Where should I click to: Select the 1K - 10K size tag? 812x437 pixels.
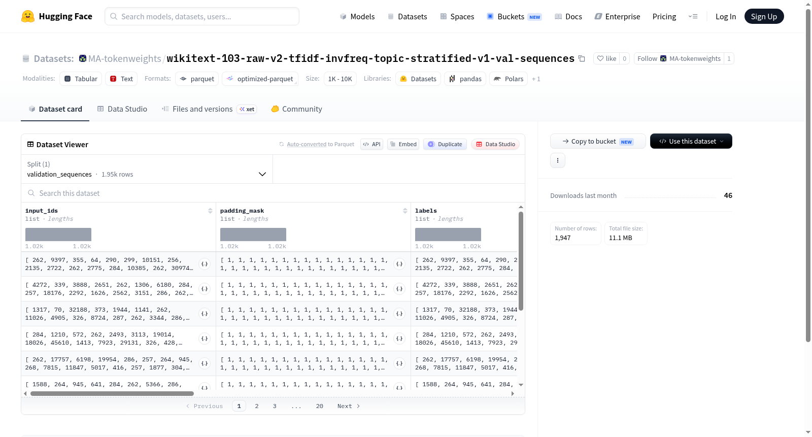[x=340, y=79]
